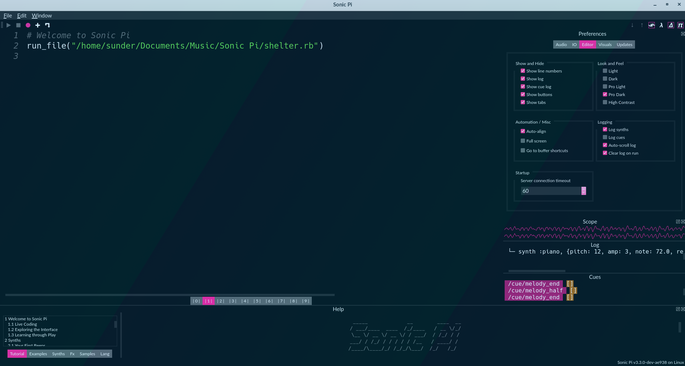Switch to the Visuals preferences tab
The height and width of the screenshot is (366, 685).
point(605,44)
